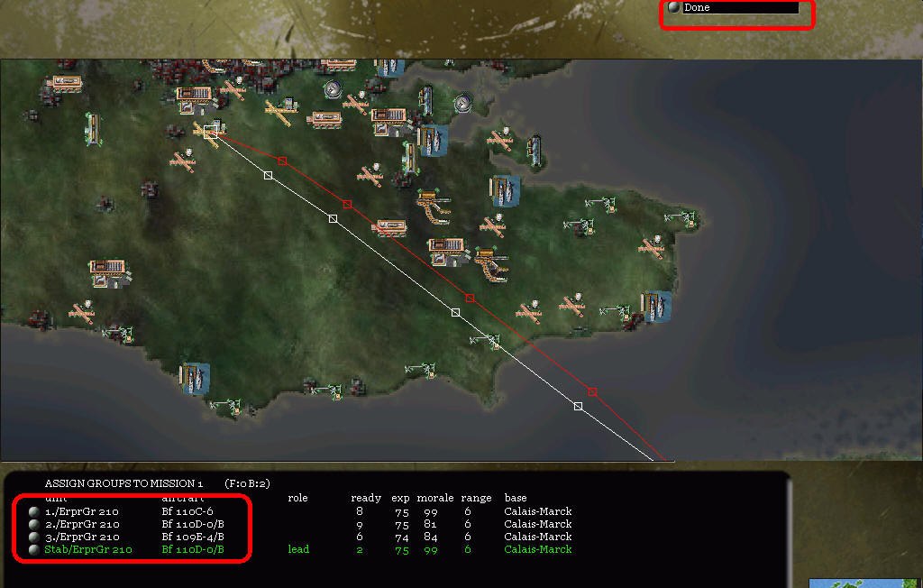Click the factory icon in the southwest inland
This screenshot has width=923, height=588.
click(107, 271)
